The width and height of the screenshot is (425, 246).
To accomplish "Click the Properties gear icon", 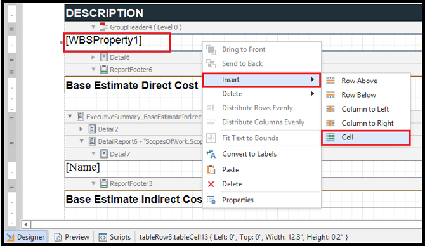I will 211,200.
